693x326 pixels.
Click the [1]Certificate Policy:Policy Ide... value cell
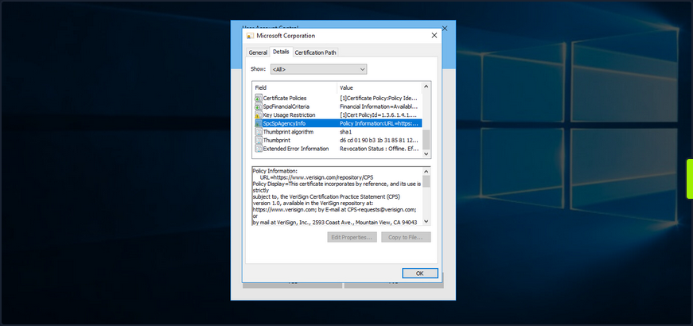(x=378, y=98)
